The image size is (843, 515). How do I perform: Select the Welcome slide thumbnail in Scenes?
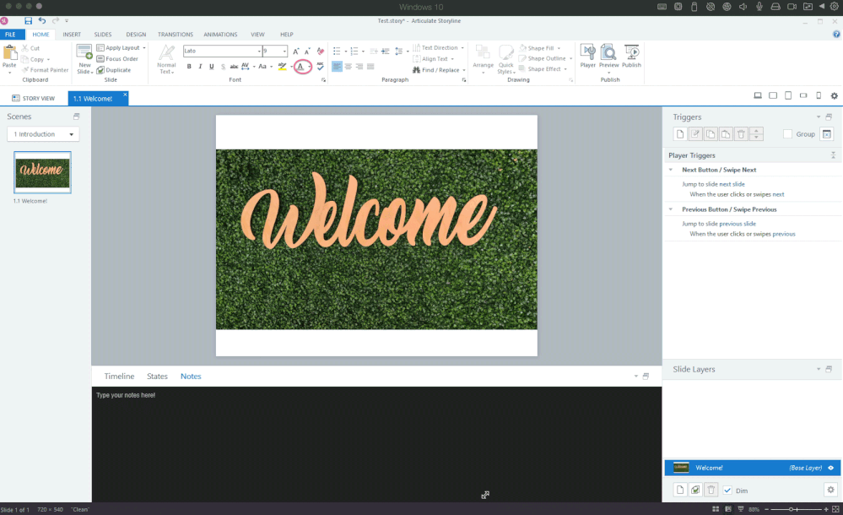(43, 172)
